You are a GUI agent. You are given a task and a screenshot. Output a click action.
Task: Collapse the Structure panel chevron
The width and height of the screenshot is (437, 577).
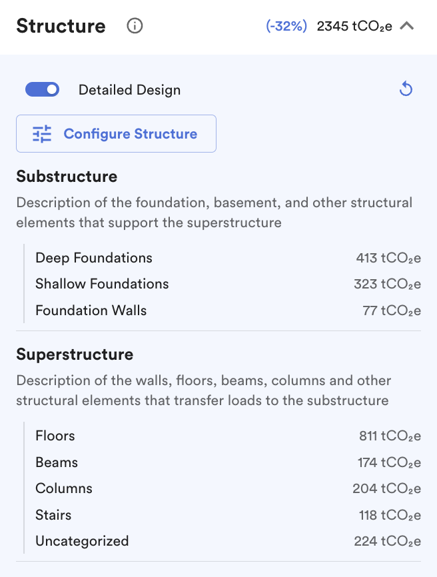(x=407, y=27)
